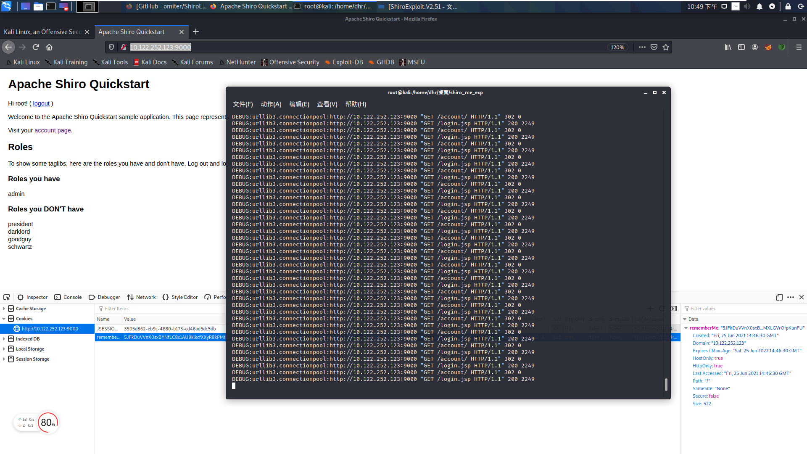Image resolution: width=807 pixels, height=454 pixels.
Task: Bookmark this page with star icon
Action: pos(666,47)
